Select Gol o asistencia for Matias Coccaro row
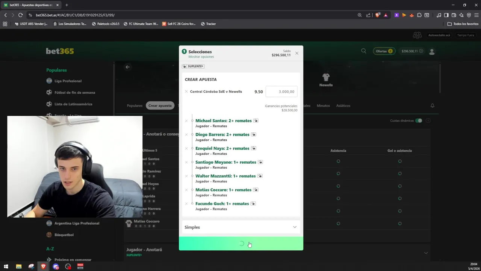Screen dimensions: 481x271 [x=400, y=223]
